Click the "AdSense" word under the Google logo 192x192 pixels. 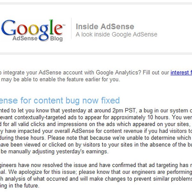[25, 39]
